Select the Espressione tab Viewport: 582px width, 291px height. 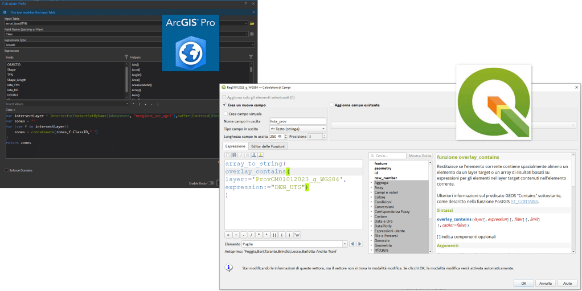click(x=235, y=146)
